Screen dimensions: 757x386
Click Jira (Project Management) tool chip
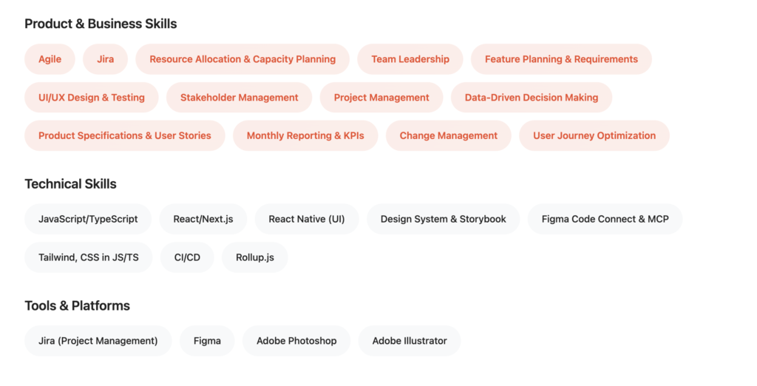point(98,341)
